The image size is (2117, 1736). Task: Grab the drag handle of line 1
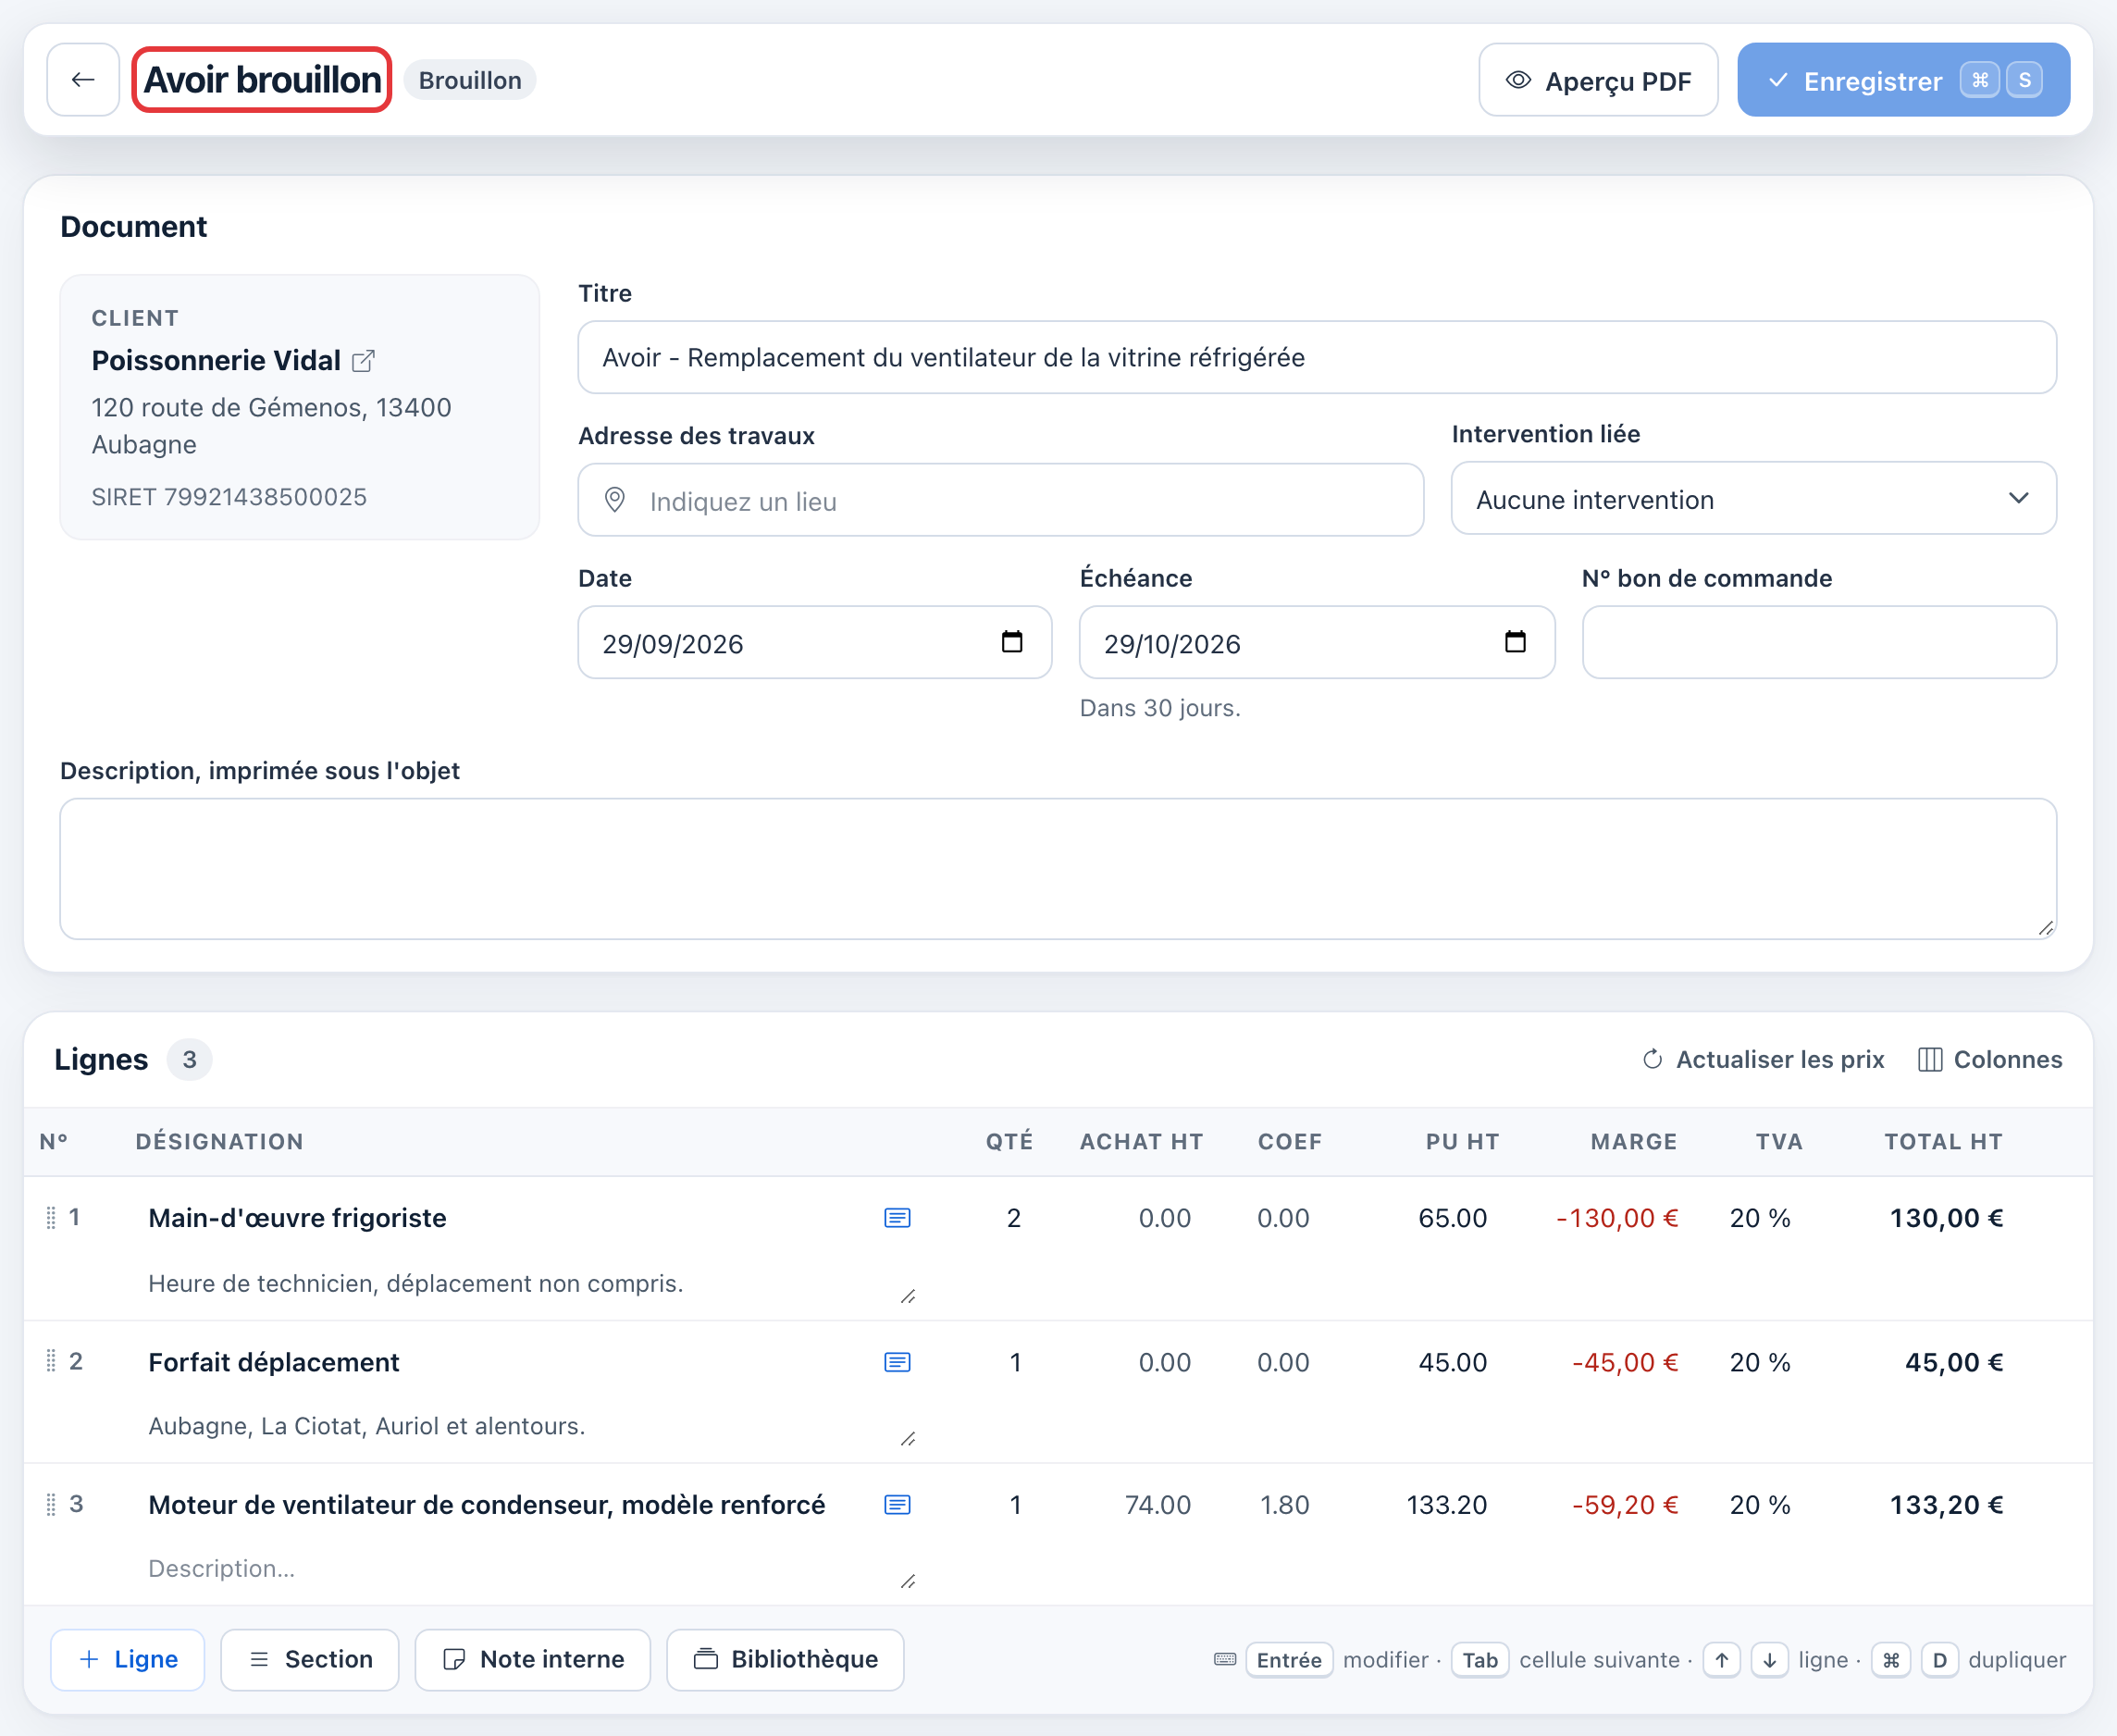tap(51, 1218)
